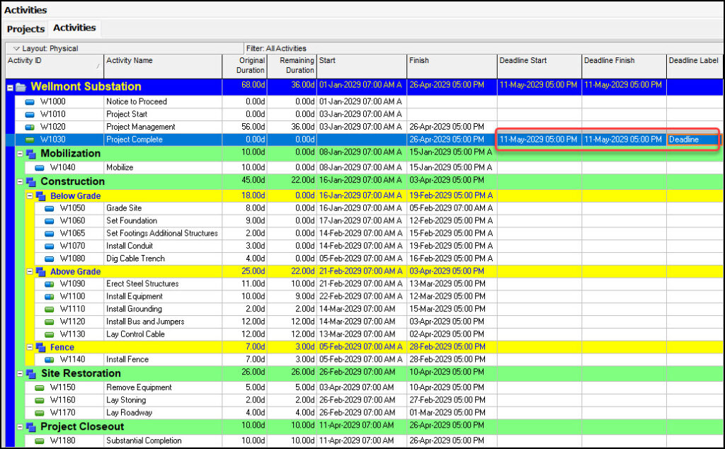Collapse the Construction WBS band

(20, 181)
